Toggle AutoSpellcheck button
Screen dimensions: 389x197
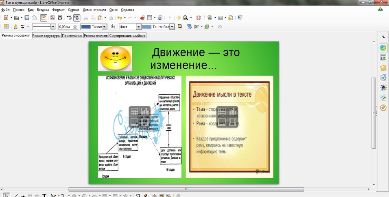pyautogui.click(x=76, y=18)
